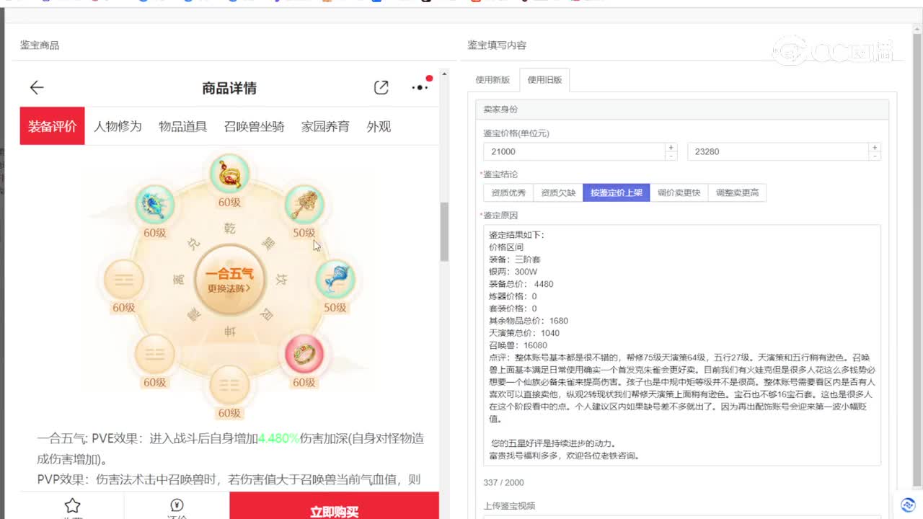Viewport: 923px width, 519px height.
Task: Click the 商品详情 page title
Action: pos(229,88)
